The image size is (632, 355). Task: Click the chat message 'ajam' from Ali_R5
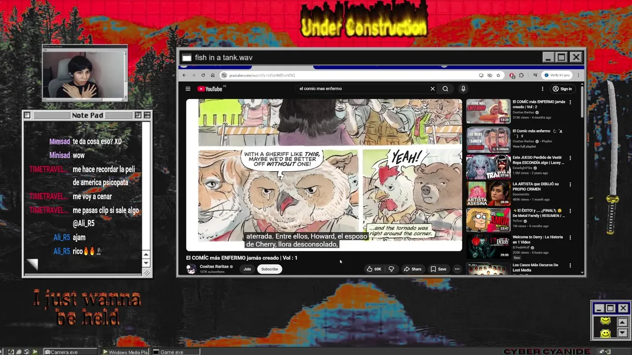click(79, 238)
